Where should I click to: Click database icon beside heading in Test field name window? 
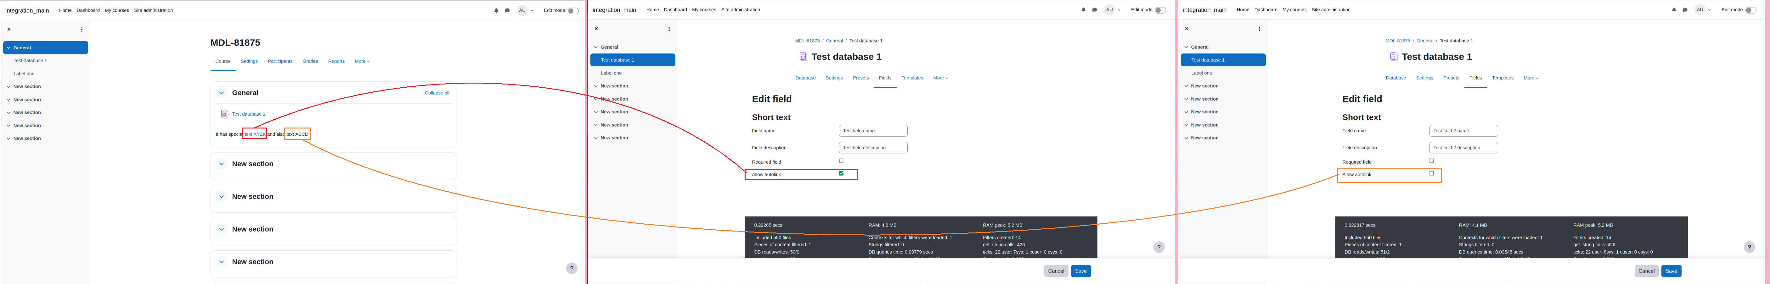pyautogui.click(x=803, y=57)
